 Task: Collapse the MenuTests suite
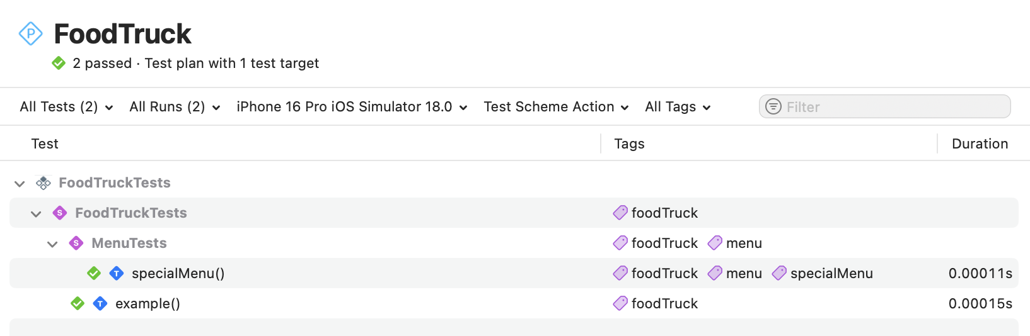(x=52, y=244)
